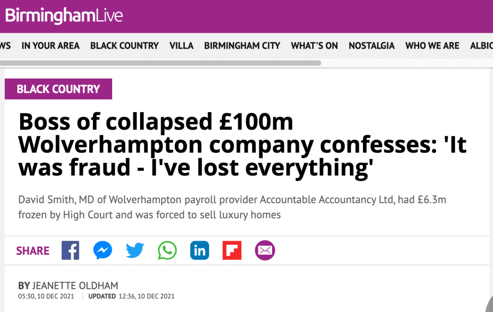Image resolution: width=493 pixels, height=312 pixels.
Task: Open Who We Are nav item
Action: (x=432, y=46)
